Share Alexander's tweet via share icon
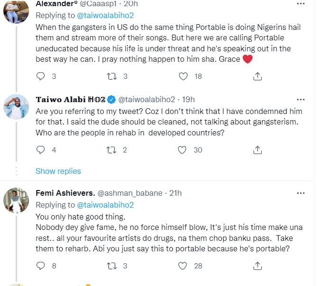 257,76
